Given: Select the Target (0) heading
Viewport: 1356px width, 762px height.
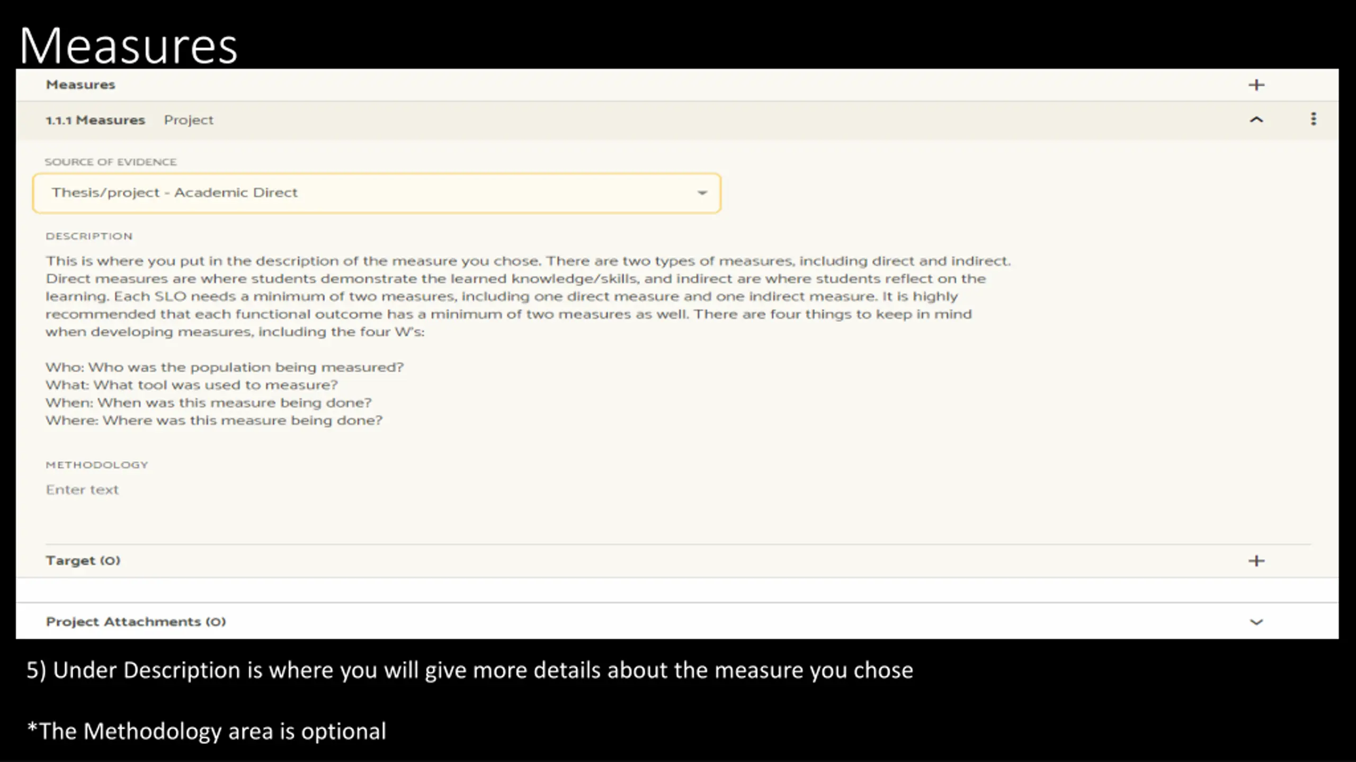Looking at the screenshot, I should (x=83, y=560).
